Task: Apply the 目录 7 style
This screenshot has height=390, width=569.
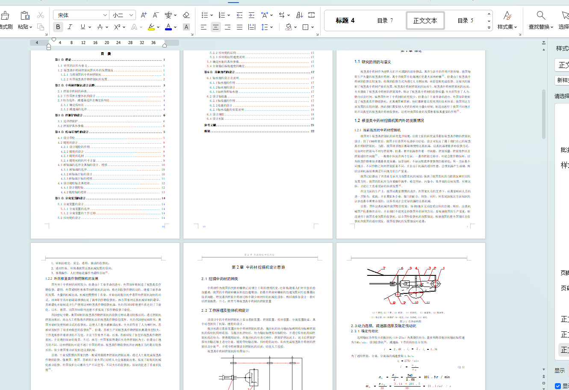Action: 385,21
